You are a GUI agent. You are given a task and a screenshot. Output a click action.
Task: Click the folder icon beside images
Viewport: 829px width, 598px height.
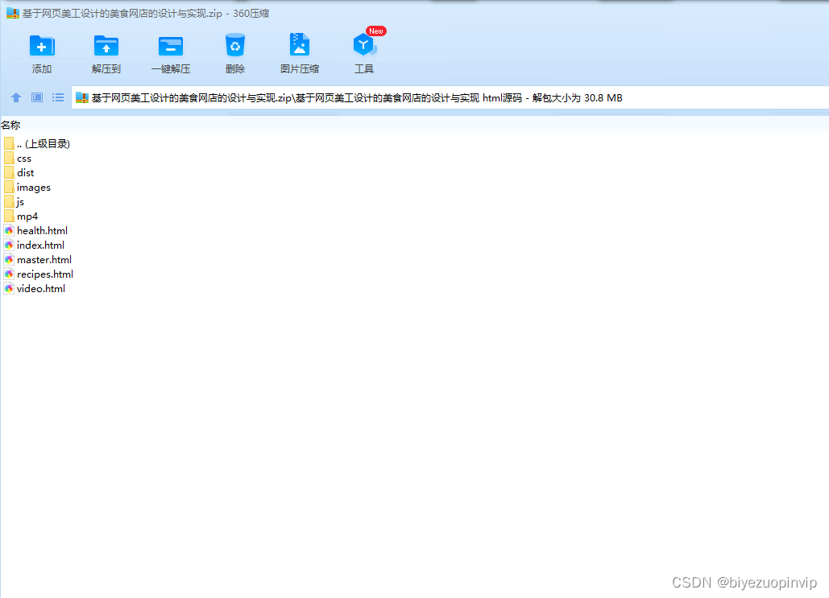click(x=9, y=187)
